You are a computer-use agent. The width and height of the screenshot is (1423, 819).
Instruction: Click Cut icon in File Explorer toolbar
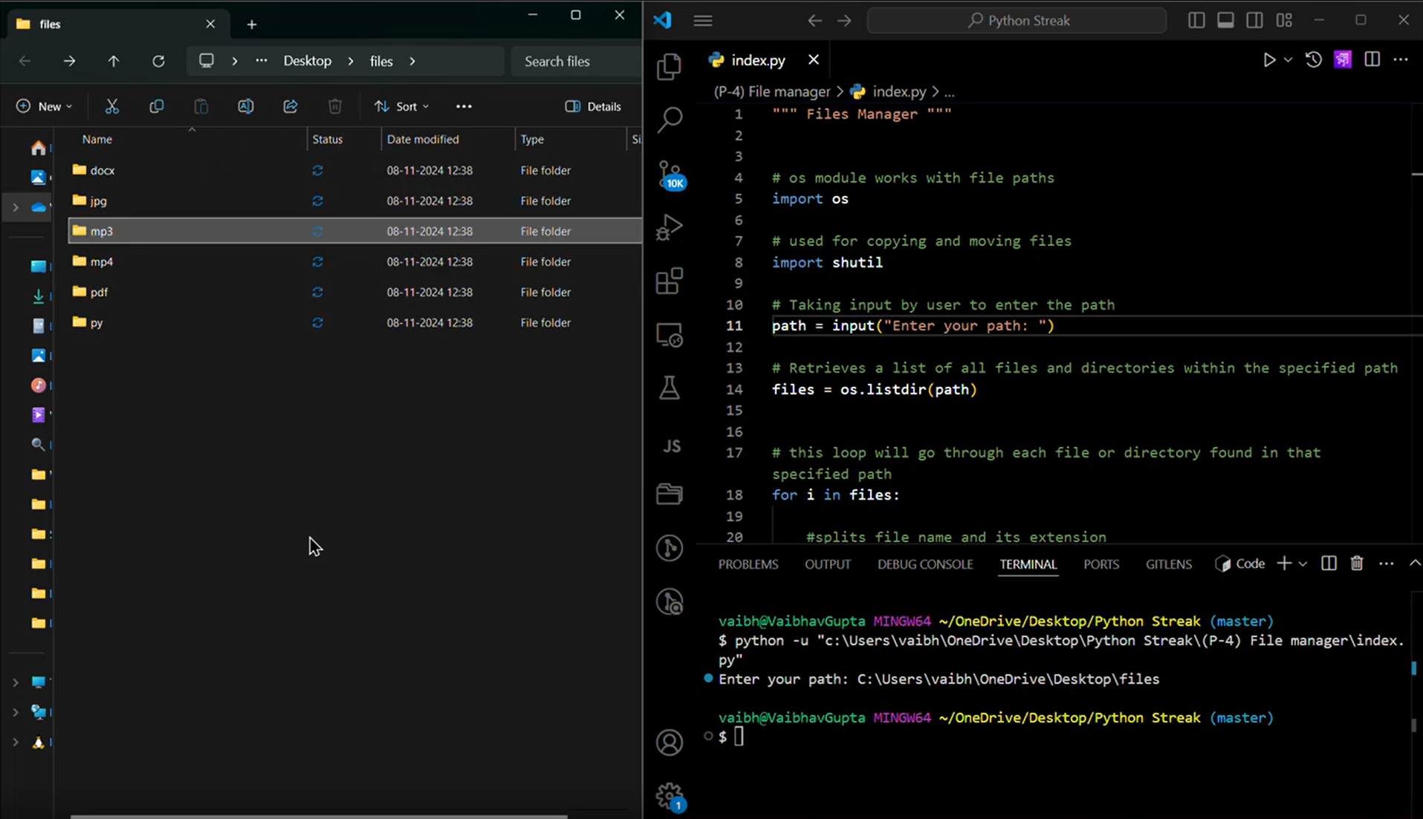click(111, 106)
